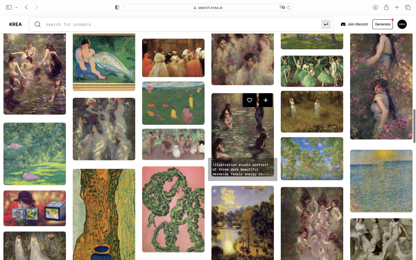The height and width of the screenshot is (260, 416).
Task: Show Safari tab overview
Action: 408,7
